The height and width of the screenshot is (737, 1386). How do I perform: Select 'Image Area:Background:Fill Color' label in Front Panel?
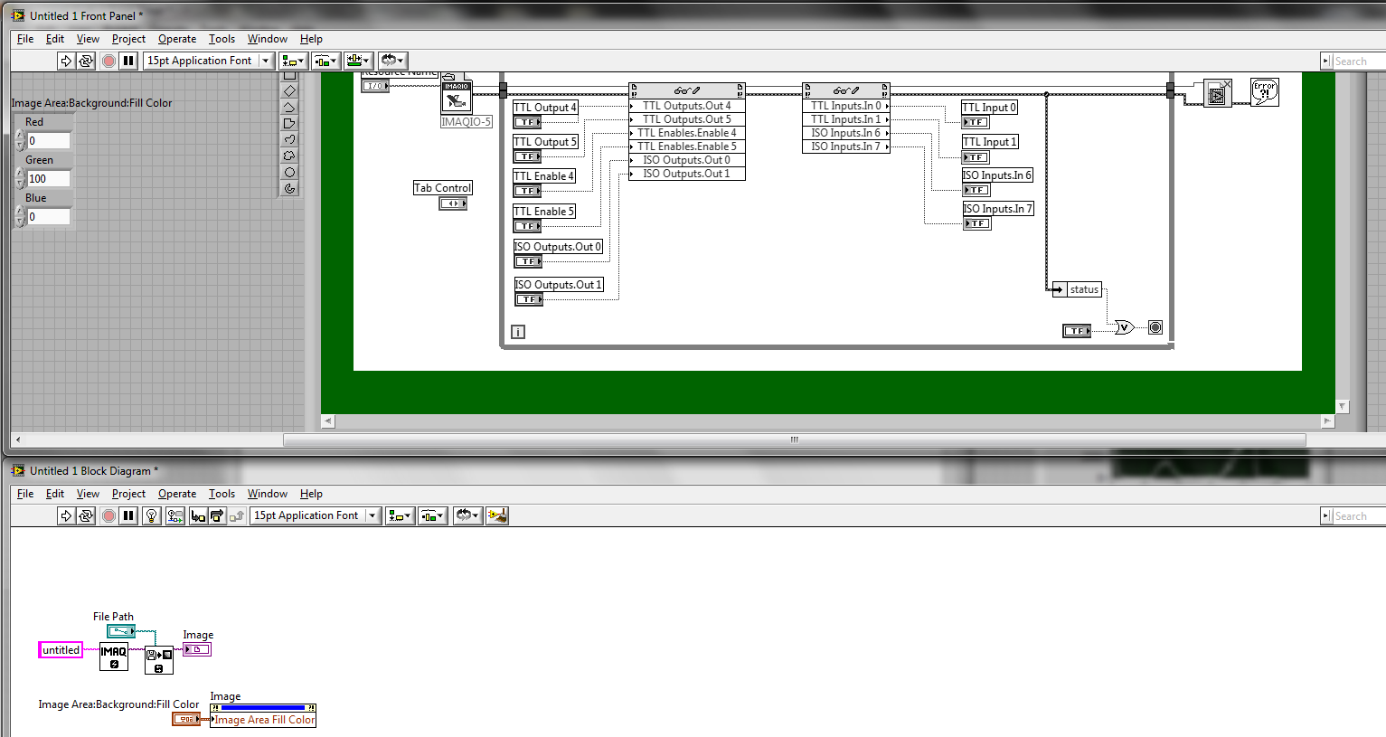[x=91, y=103]
